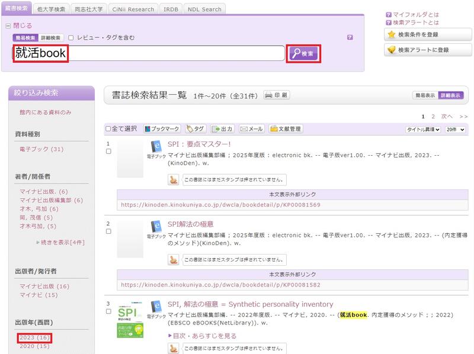Filter by publisher マイナビ (15)
Viewport: 474px width, 354px height.
pos(39,295)
